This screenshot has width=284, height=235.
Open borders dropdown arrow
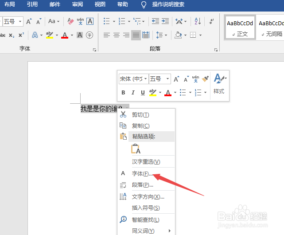pyautogui.click(x=200, y=35)
